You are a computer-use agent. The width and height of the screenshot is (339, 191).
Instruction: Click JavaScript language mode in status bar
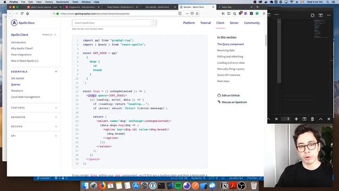pos(236,178)
